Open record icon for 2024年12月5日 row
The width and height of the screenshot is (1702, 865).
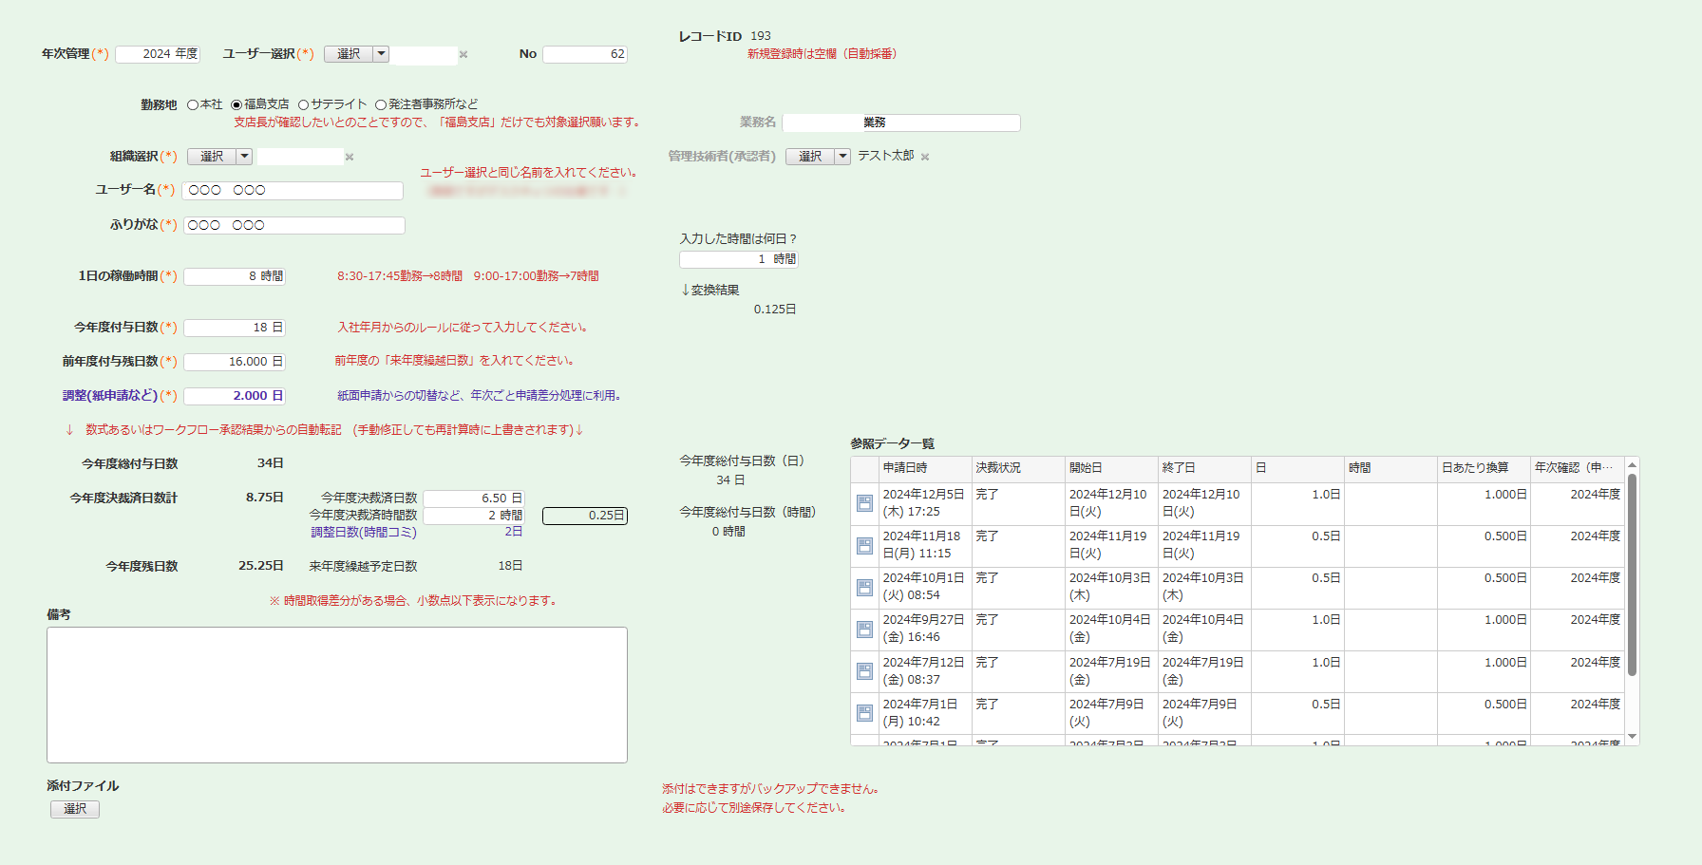click(864, 503)
